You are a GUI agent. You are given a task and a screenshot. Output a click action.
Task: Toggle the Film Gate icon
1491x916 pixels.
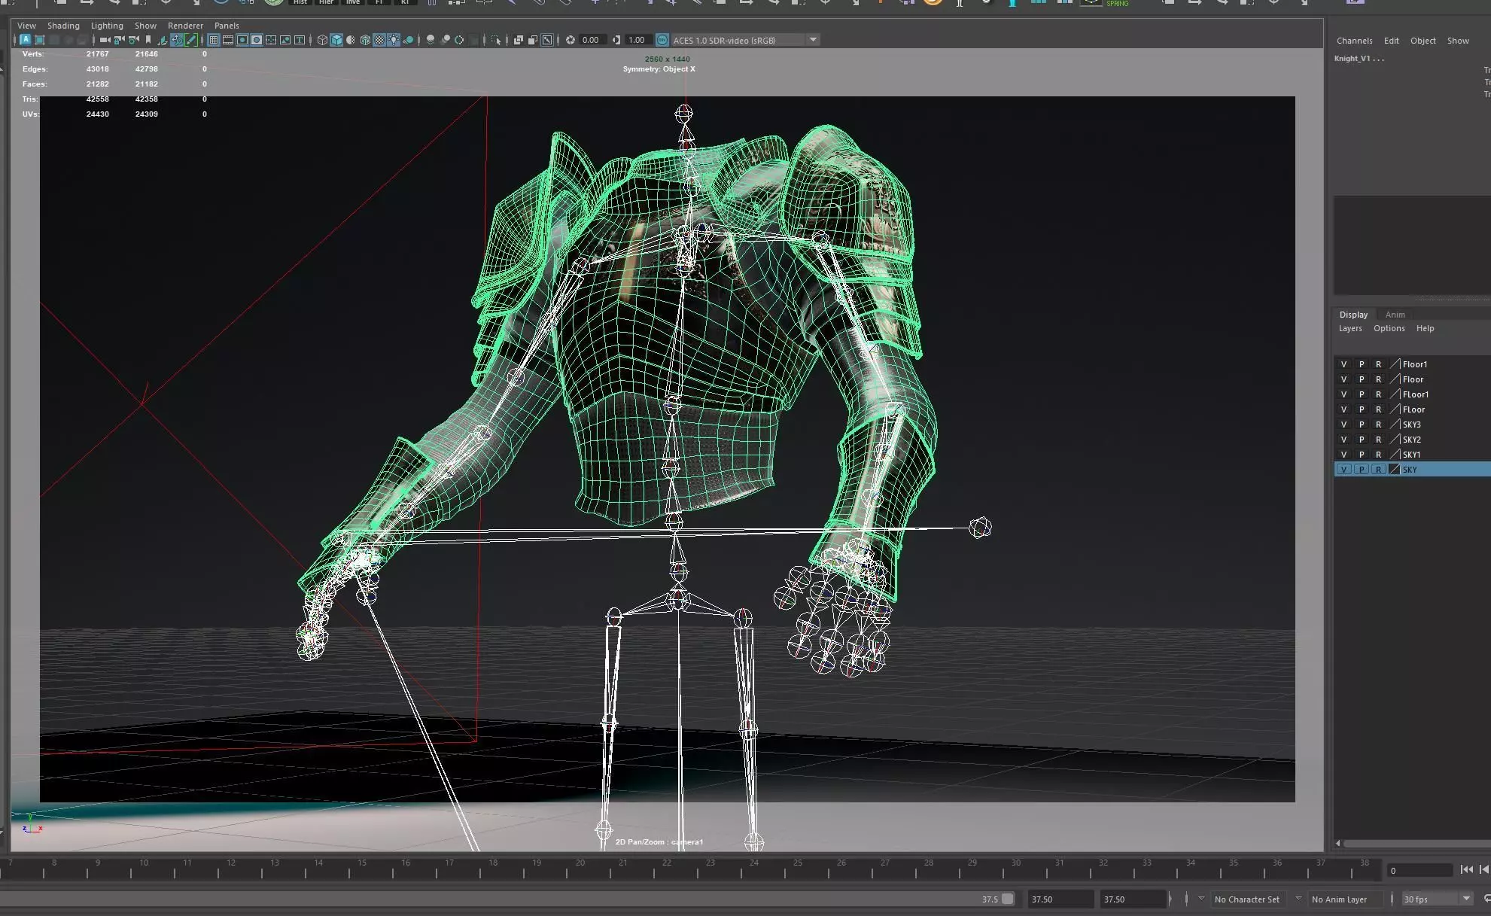tap(228, 40)
